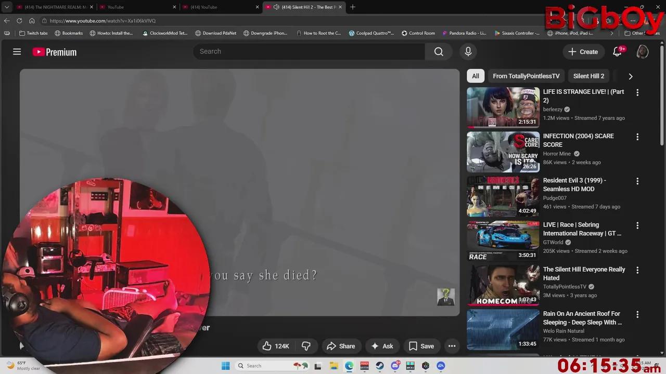The width and height of the screenshot is (666, 374).
Task: Focus the YouTube search field
Action: coord(310,51)
